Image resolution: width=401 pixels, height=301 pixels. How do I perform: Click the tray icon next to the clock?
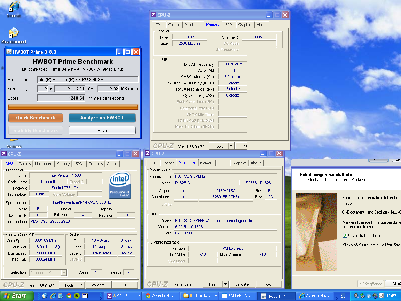tap(381, 296)
